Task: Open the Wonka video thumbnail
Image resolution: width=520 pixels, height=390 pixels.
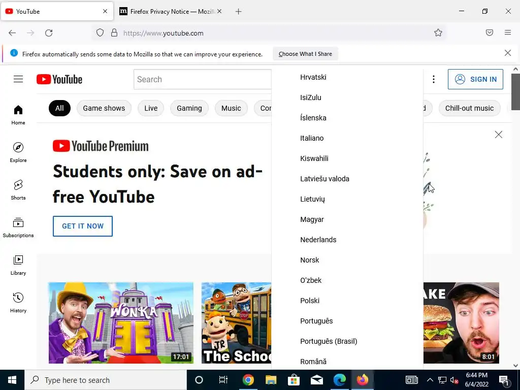Action: pos(121,323)
